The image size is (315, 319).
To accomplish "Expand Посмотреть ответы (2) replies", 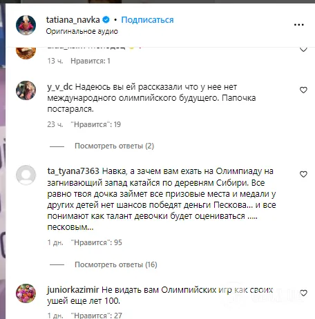I will [x=114, y=146].
